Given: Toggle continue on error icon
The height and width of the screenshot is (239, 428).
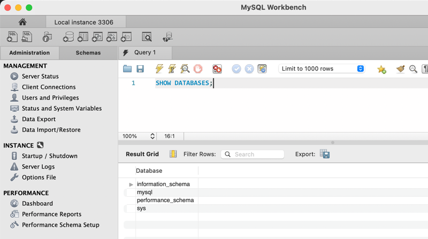Looking at the screenshot, I should [x=217, y=69].
